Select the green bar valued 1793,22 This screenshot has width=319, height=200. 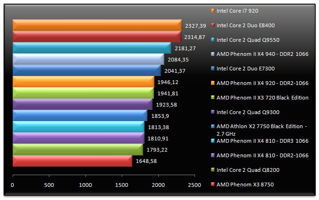point(78,149)
